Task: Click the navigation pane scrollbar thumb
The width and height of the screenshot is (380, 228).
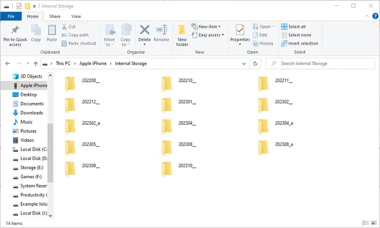Action: tap(50, 153)
